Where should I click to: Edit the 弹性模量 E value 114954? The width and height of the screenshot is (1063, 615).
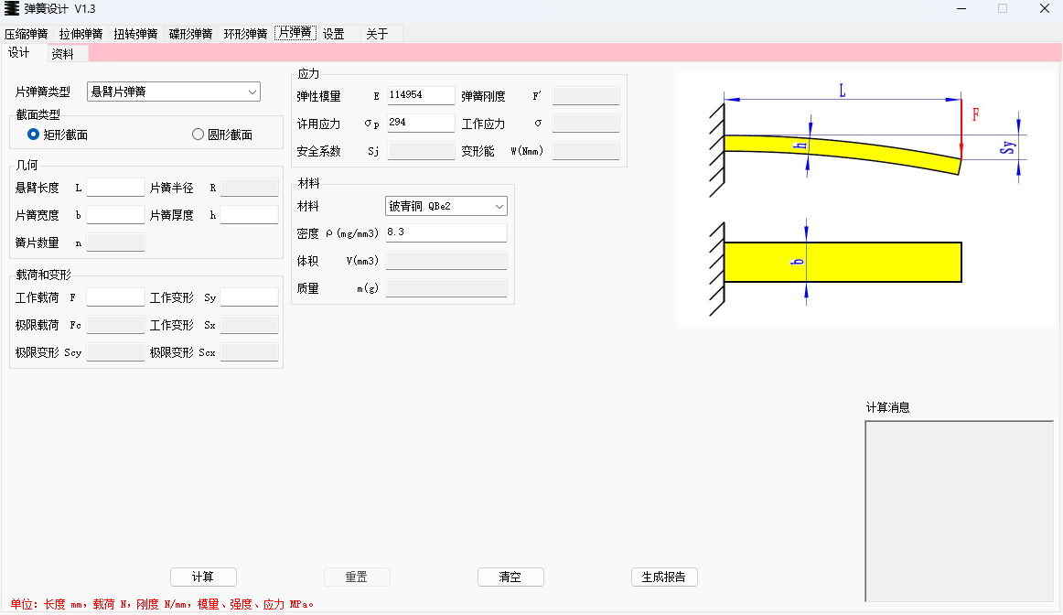point(420,94)
